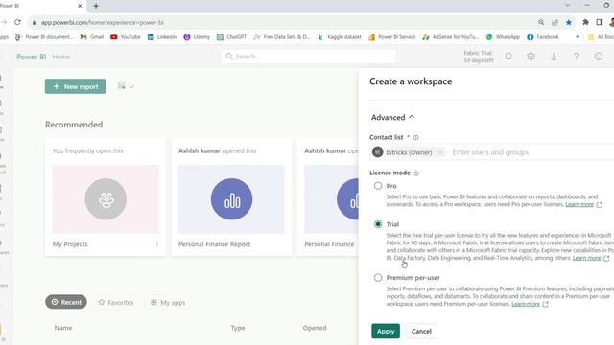Sort the list by Name column
This screenshot has height=345, width=614.
pyautogui.click(x=63, y=328)
